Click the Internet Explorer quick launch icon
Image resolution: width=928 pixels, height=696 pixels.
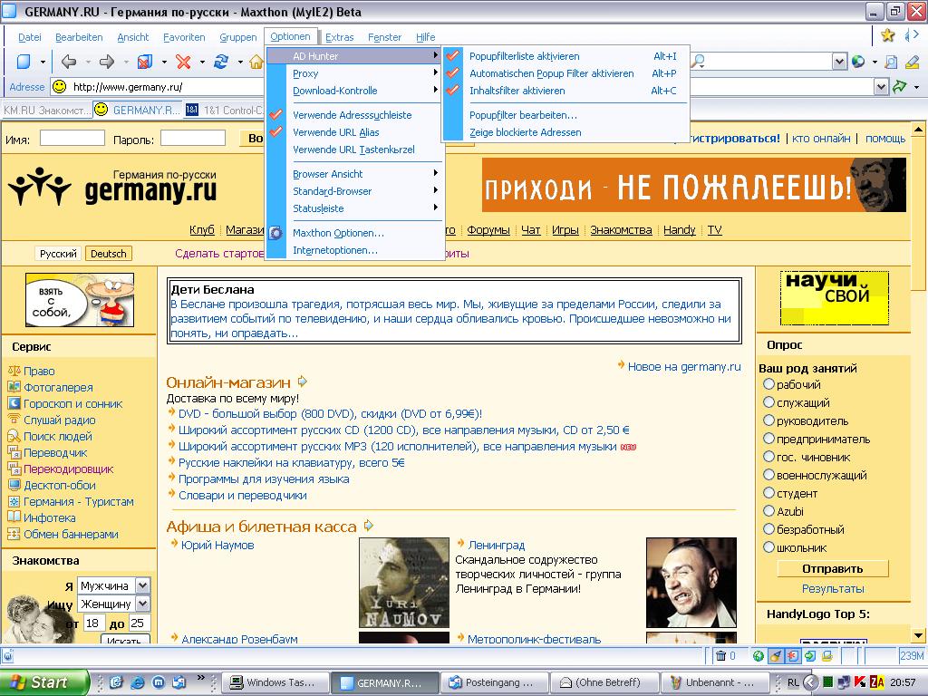coord(138,682)
